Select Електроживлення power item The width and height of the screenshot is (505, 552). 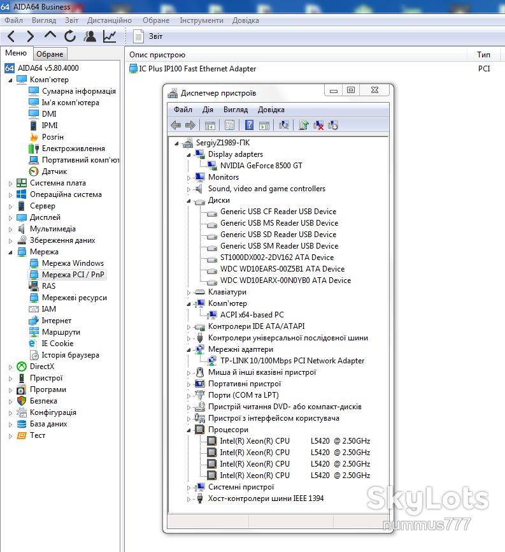[73, 149]
